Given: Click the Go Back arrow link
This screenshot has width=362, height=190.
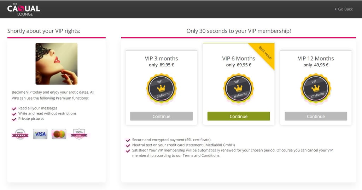Looking at the screenshot, I should click(x=344, y=9).
